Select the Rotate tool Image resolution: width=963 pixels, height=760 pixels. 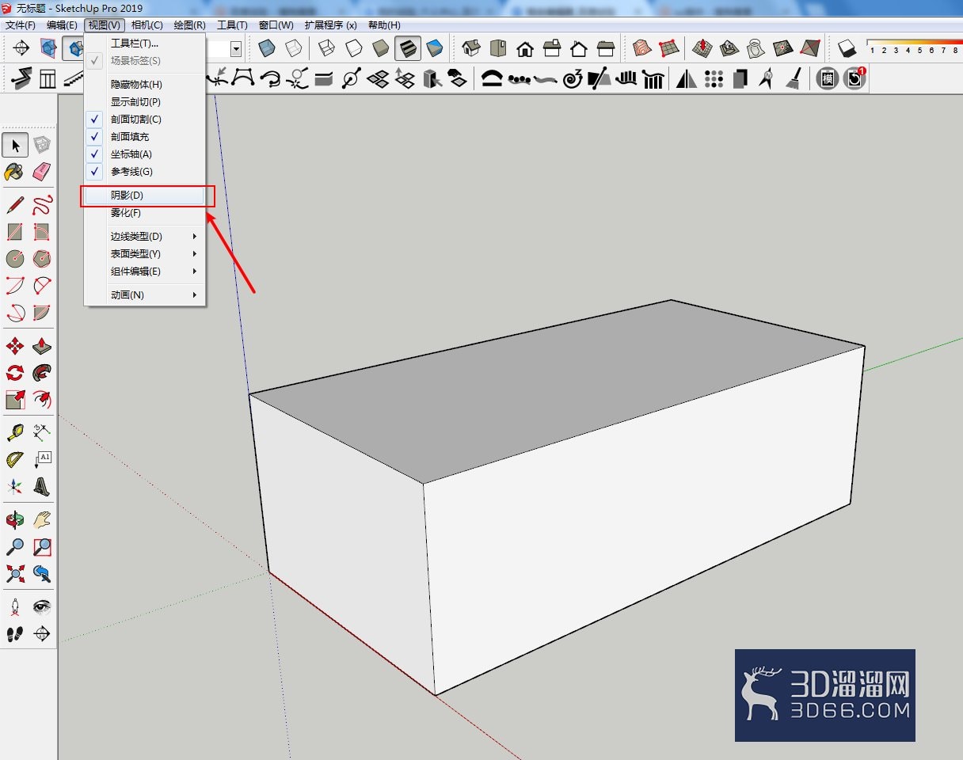[x=15, y=373]
